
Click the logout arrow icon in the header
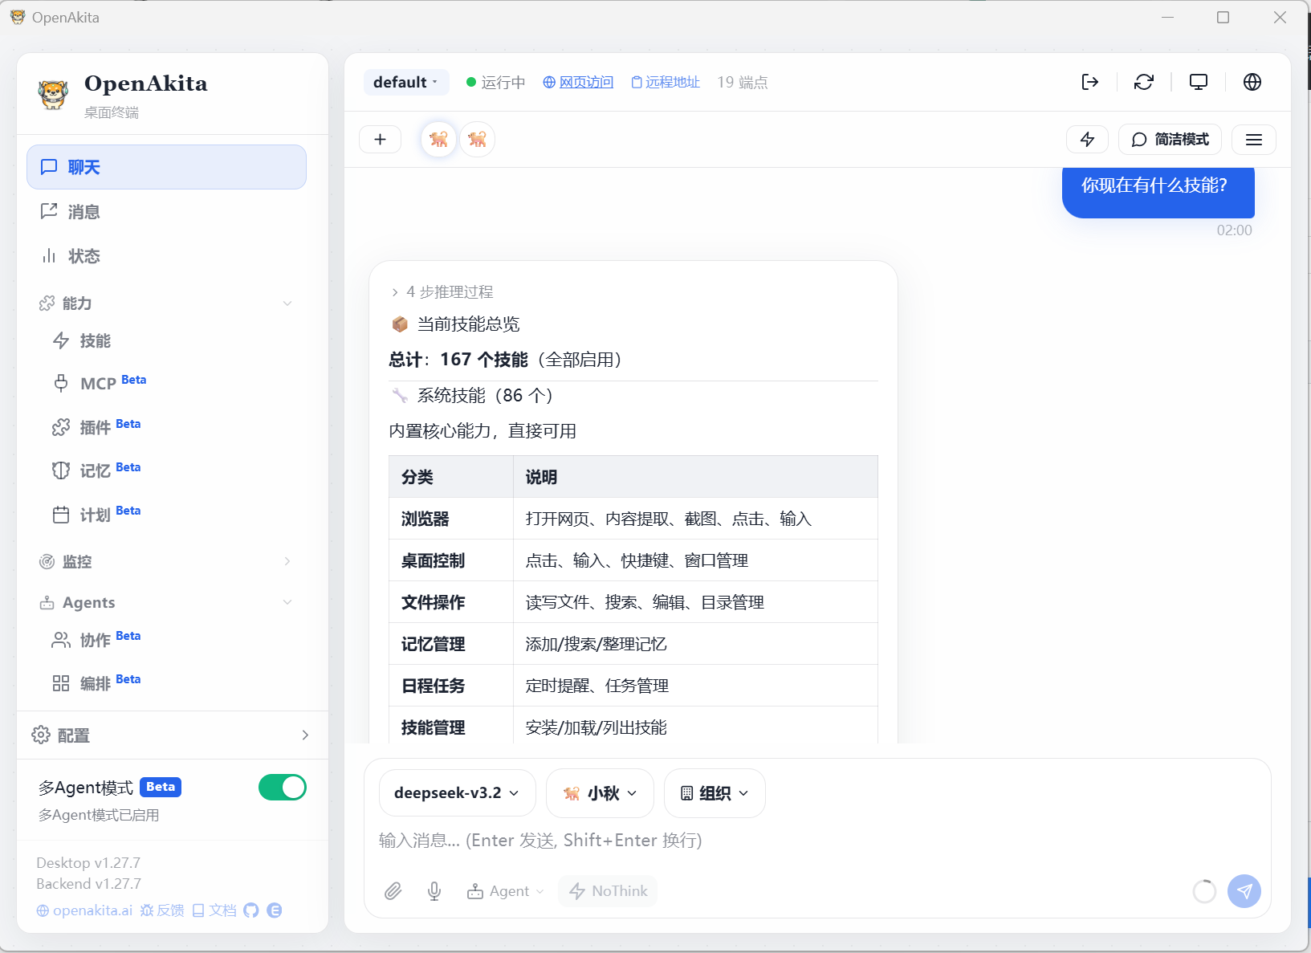click(1089, 82)
